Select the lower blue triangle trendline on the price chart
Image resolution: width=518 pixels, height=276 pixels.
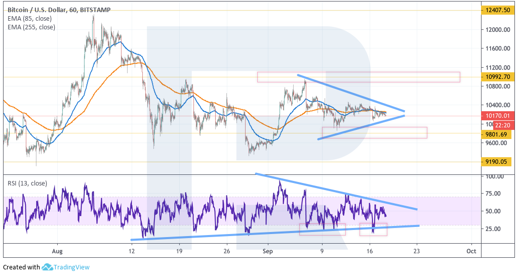361,127
